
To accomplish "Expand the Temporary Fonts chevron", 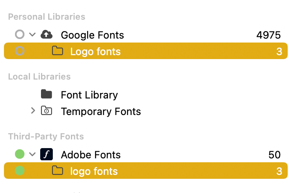I will point(33,111).
